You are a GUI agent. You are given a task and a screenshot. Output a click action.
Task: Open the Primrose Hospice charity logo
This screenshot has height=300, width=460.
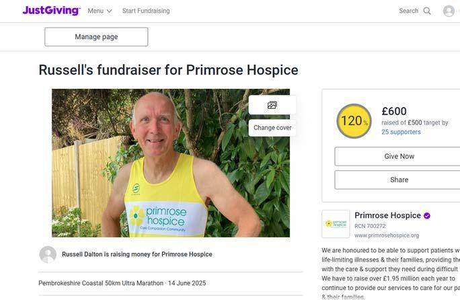pyautogui.click(x=336, y=224)
